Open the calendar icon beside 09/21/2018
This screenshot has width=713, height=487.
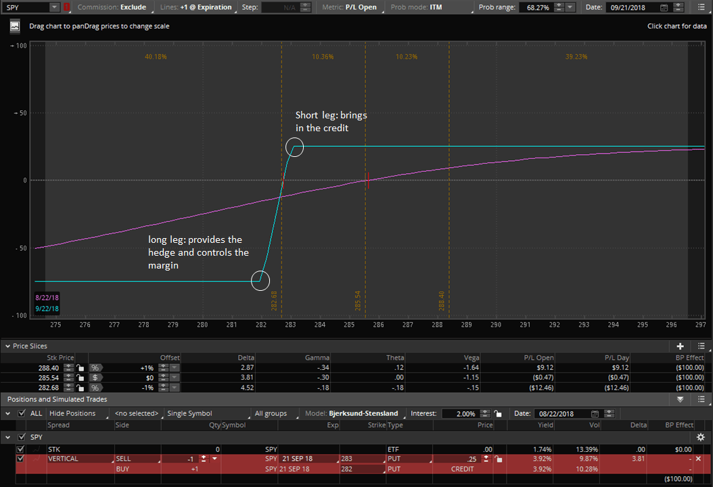pyautogui.click(x=664, y=7)
